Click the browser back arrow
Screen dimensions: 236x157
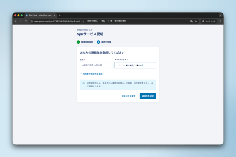tap(15, 21)
